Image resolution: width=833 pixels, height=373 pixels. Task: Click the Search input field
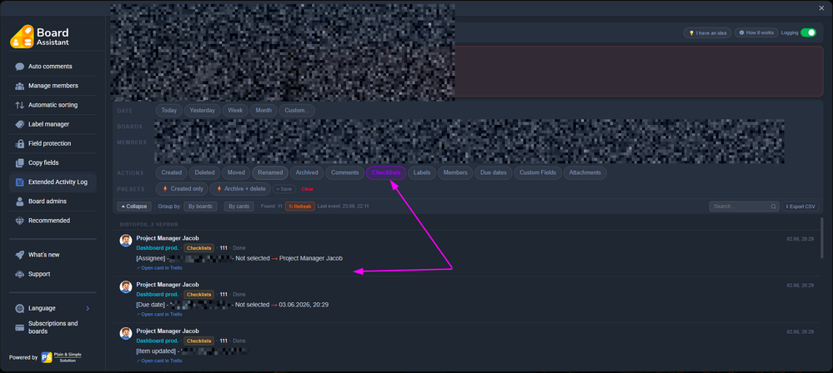point(744,206)
